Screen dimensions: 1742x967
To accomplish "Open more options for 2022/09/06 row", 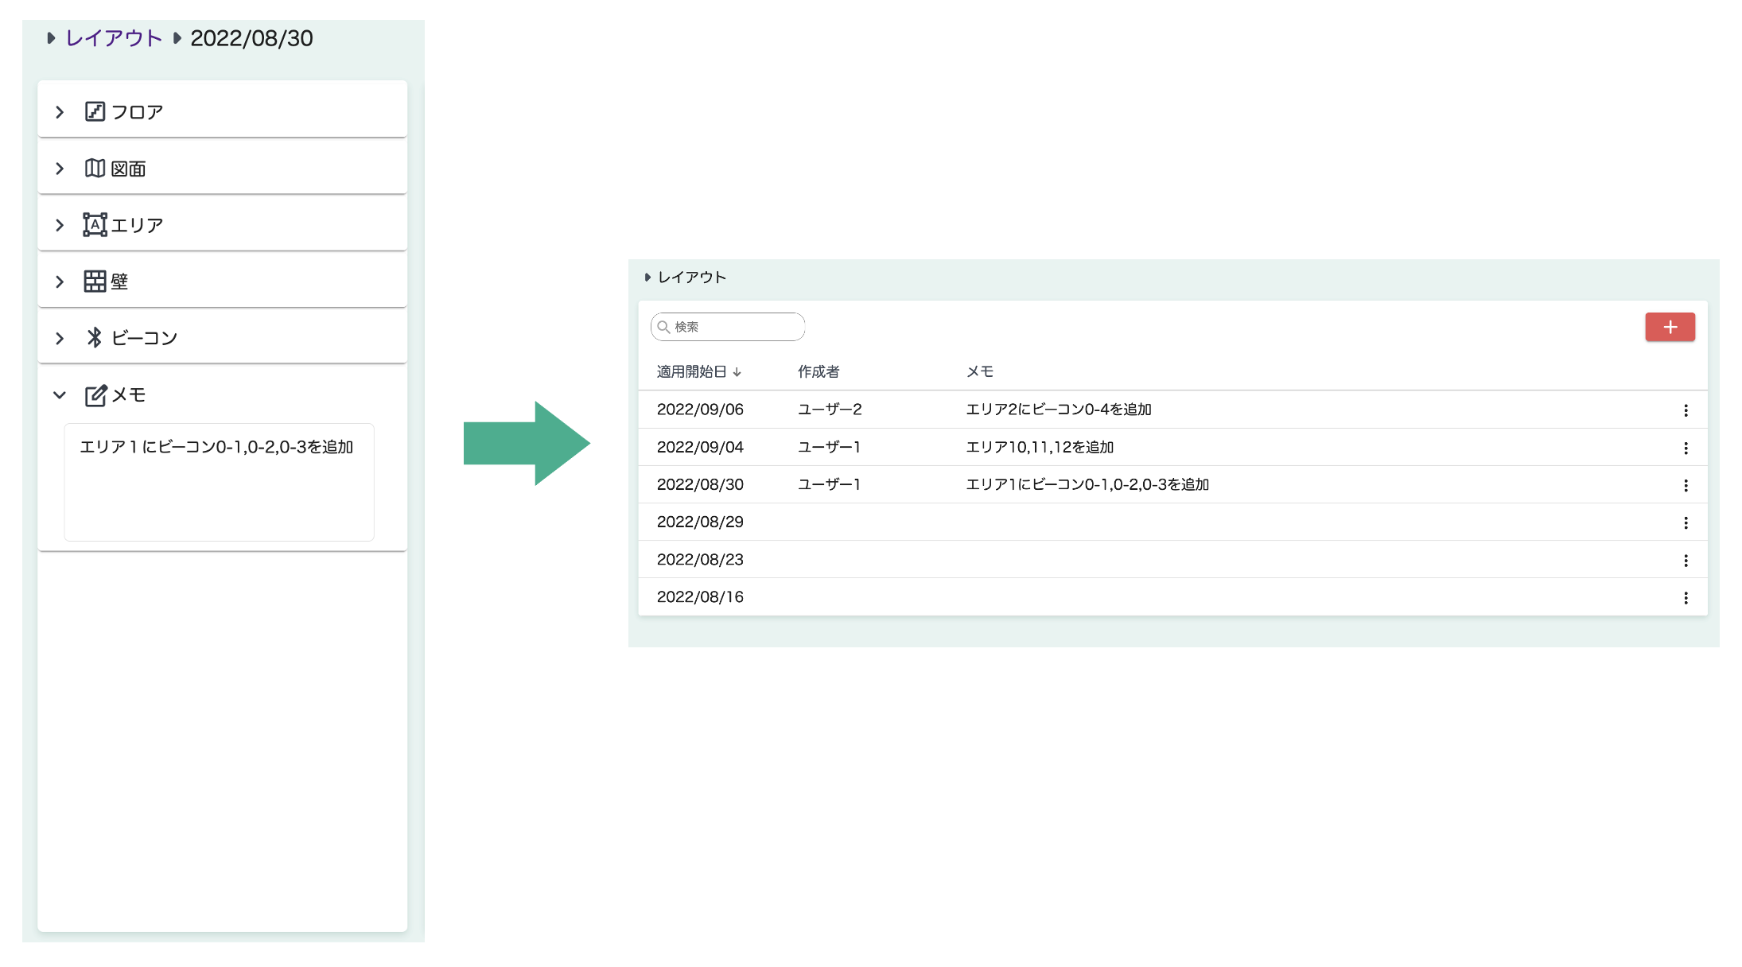I will [1685, 410].
